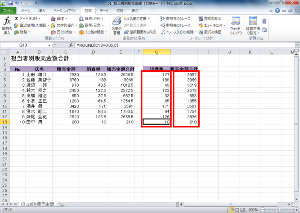Image resolution: width=300 pixels, height=213 pixels.
Task: Select row 13 header
Action: [5, 122]
